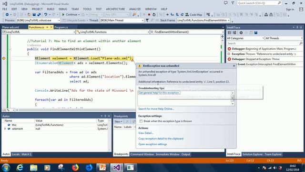305x172 pixels.
Task: Expand the xelement row in Autos
Action: coord(5,129)
